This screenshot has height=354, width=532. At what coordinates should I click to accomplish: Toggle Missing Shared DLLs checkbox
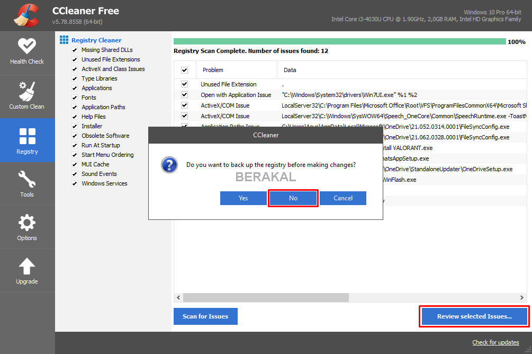click(75, 50)
